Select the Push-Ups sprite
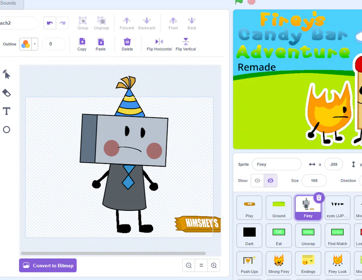Image resolution: width=362 pixels, height=280 pixels. (x=249, y=264)
